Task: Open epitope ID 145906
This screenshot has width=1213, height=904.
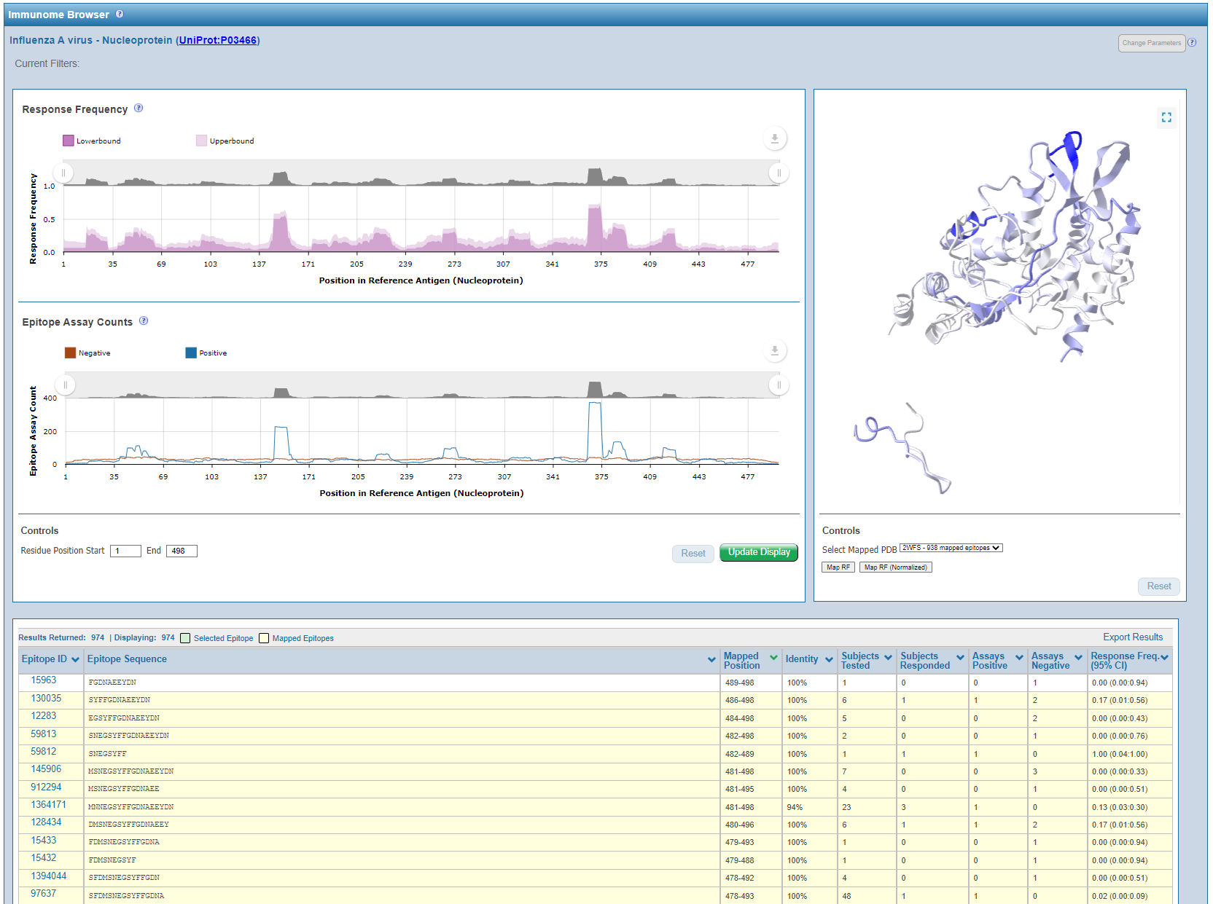Action: (x=46, y=769)
